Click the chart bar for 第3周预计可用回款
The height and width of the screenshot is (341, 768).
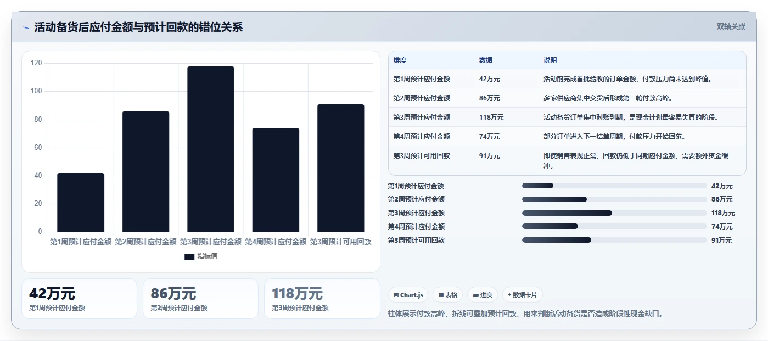(341, 168)
